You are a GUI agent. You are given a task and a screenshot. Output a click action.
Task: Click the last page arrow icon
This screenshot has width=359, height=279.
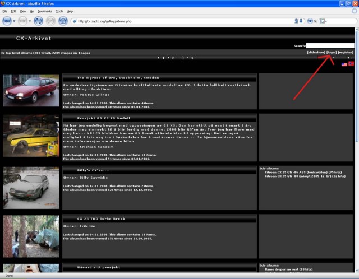coord(349,58)
